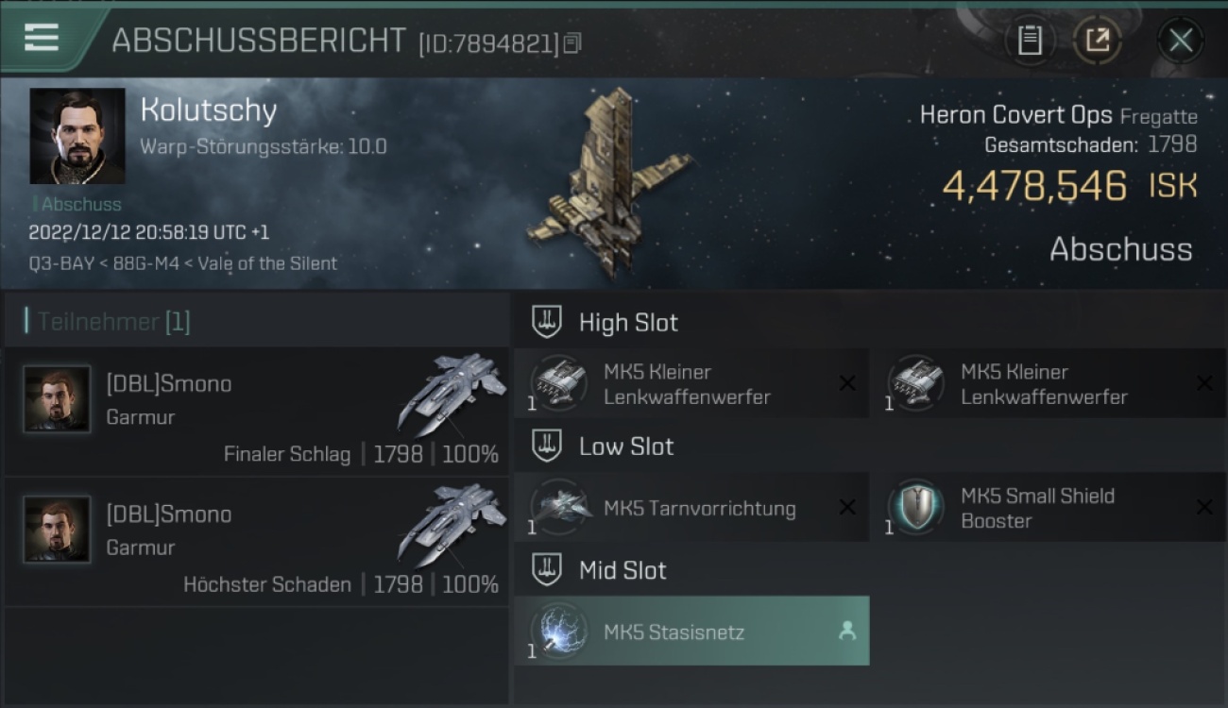Click the Mid Slot shield icon
1228x708 pixels.
tap(547, 569)
